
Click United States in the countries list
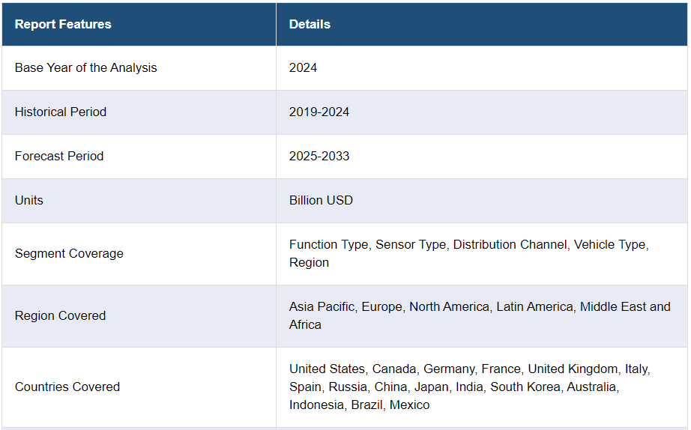327,369
